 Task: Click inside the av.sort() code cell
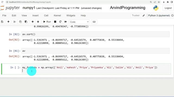pos(95,34)
